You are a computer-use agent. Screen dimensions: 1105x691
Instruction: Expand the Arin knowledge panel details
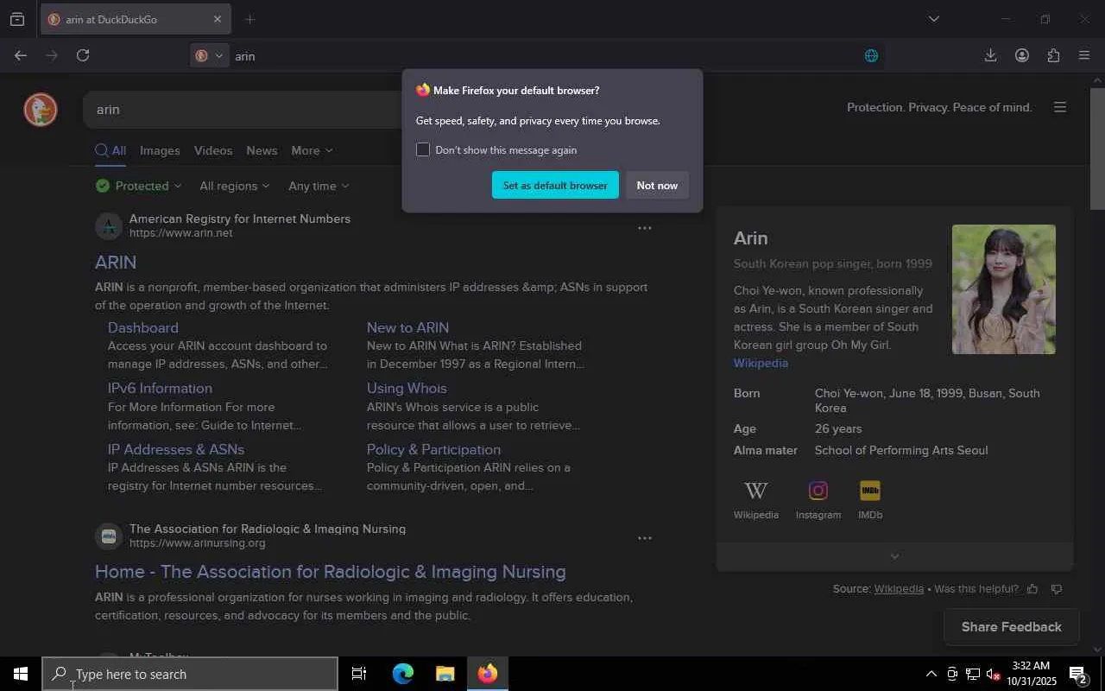894,556
